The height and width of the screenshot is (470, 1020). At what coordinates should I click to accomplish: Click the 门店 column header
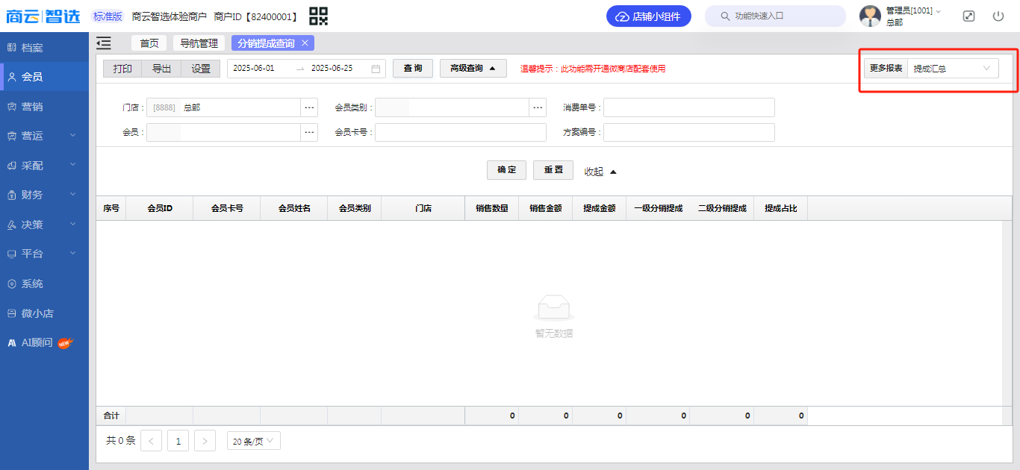point(423,209)
